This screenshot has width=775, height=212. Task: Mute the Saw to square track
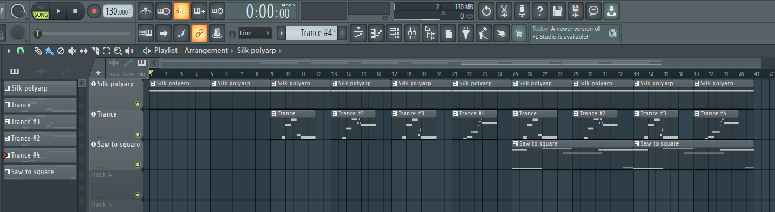(x=138, y=165)
